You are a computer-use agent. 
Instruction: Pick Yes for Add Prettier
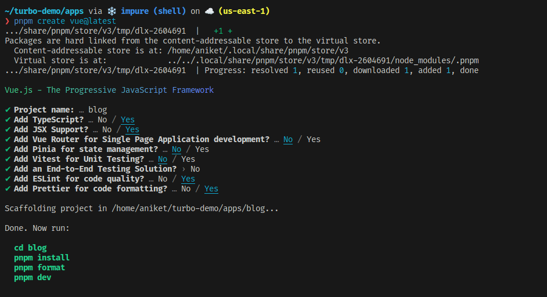(x=211, y=189)
